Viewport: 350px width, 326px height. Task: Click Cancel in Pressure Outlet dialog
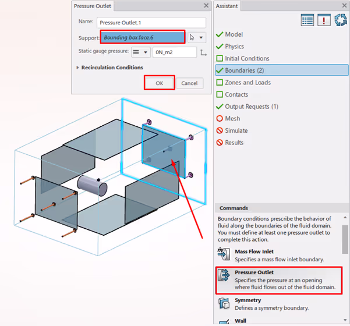click(x=189, y=83)
